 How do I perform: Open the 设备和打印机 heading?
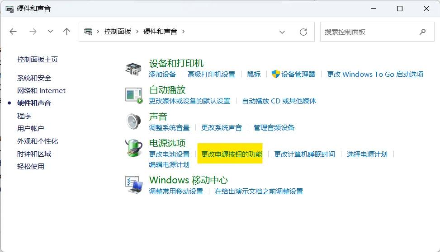tap(176, 63)
